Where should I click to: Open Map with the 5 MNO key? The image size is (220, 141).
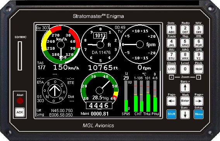pyautogui.click(x=185, y=43)
